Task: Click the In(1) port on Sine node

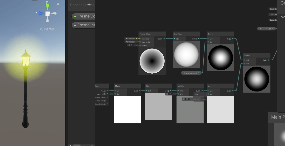Action: [x=147, y=91]
